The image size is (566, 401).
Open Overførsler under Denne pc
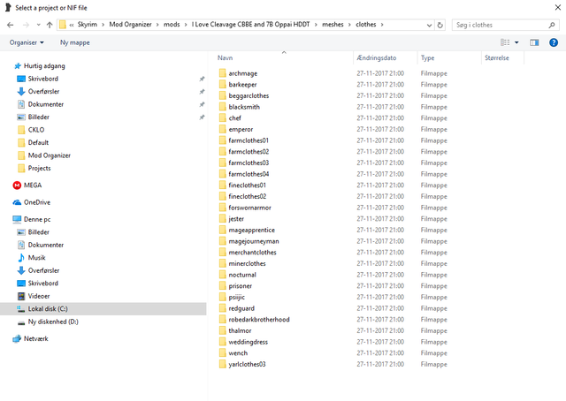pos(43,270)
